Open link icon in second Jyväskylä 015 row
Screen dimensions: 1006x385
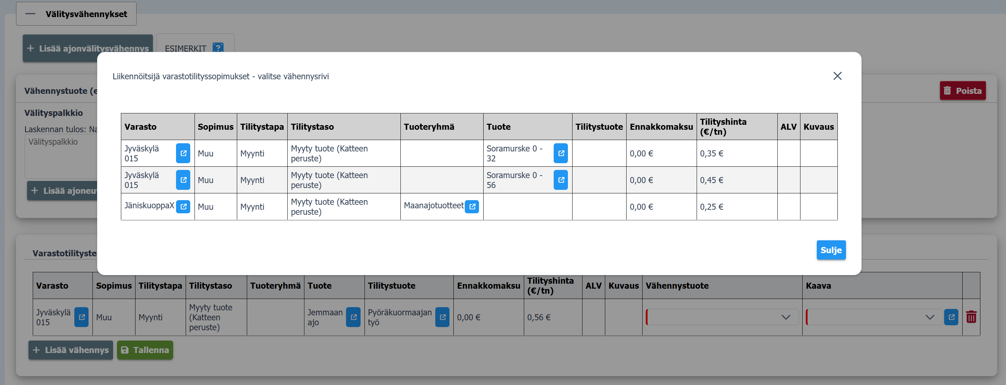point(183,180)
